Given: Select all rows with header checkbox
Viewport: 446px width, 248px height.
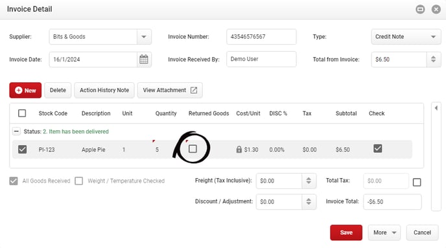Looking at the screenshot, I should point(22,113).
